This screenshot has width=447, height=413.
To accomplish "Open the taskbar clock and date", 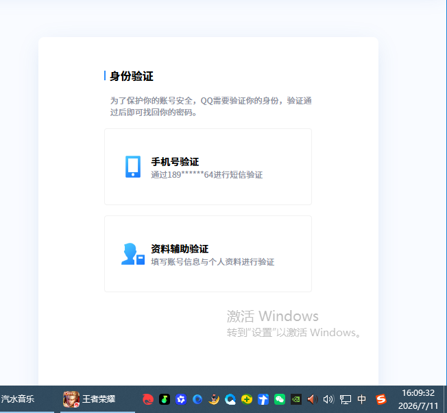I will click(418, 399).
